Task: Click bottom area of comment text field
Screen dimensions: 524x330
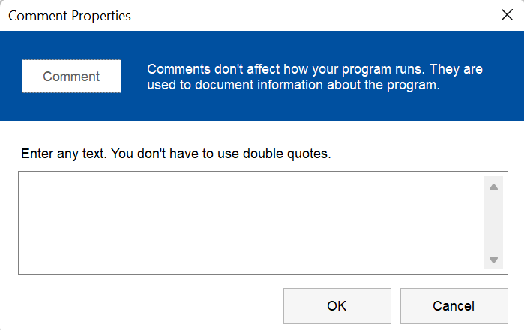Action: pos(251,264)
